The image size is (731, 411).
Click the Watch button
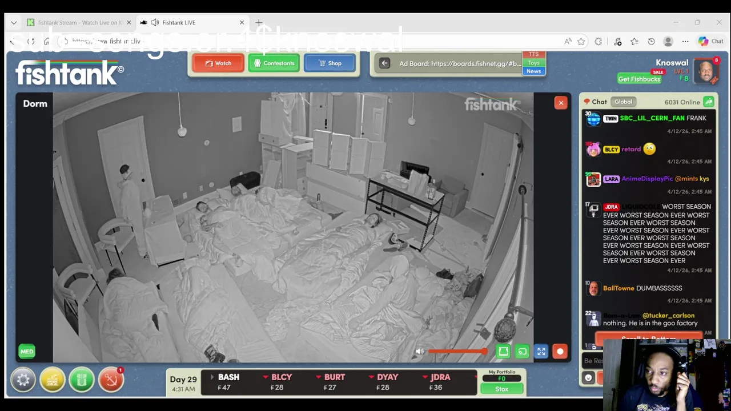[x=218, y=63]
